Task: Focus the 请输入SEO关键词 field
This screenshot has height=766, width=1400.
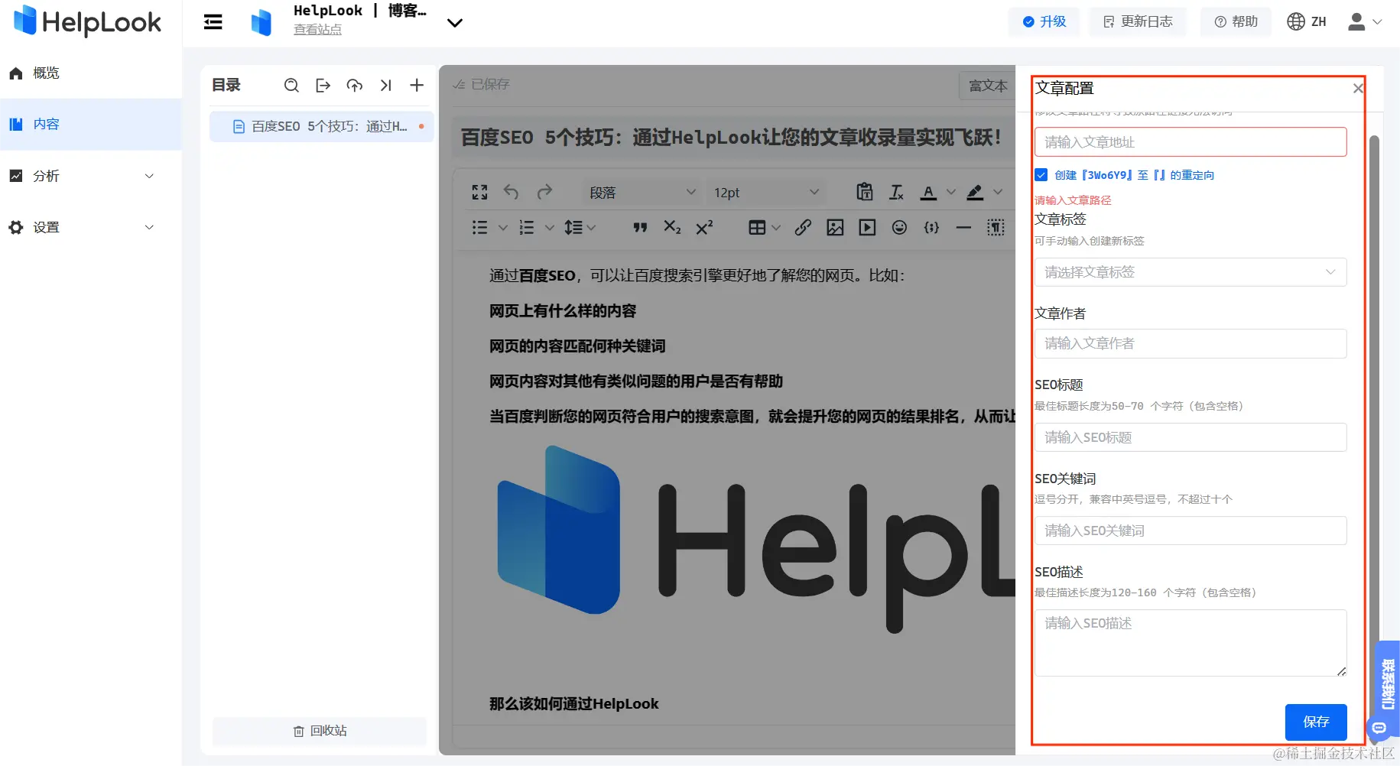Action: [x=1190, y=531]
